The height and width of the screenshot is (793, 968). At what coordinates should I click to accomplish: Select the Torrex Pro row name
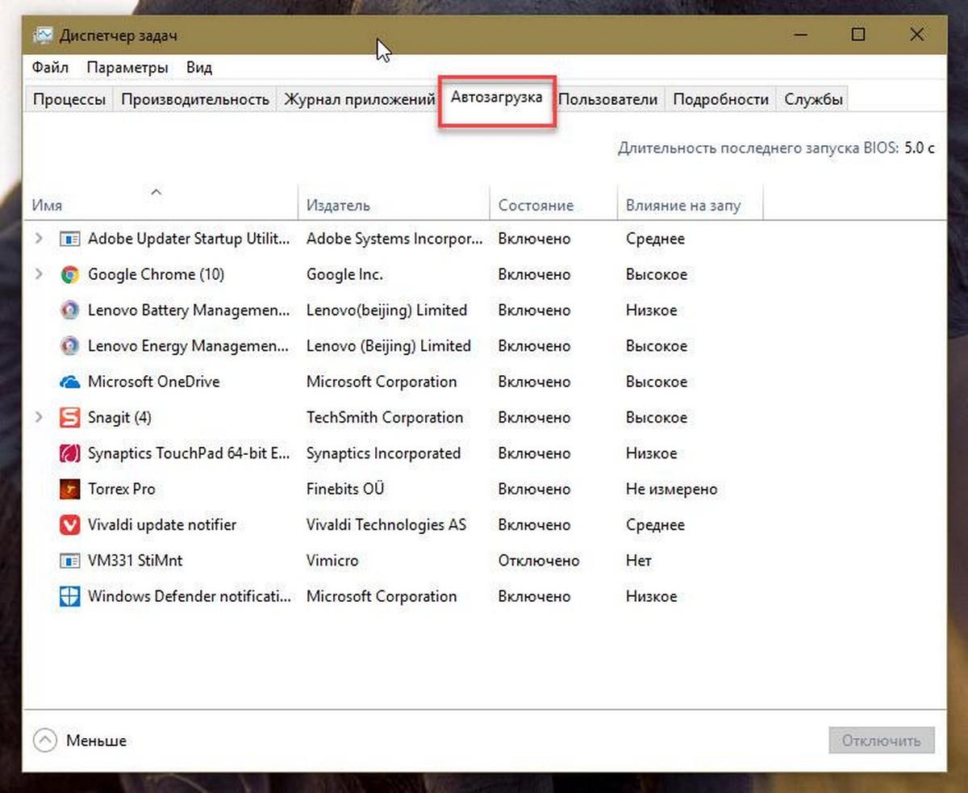tap(121, 489)
